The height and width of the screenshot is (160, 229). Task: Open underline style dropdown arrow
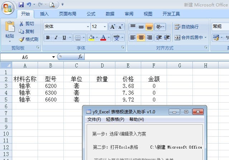pyautogui.click(x=70, y=38)
